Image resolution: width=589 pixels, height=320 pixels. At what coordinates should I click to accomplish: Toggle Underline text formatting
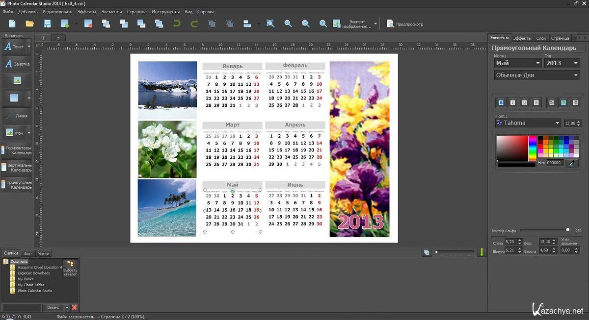pos(524,102)
